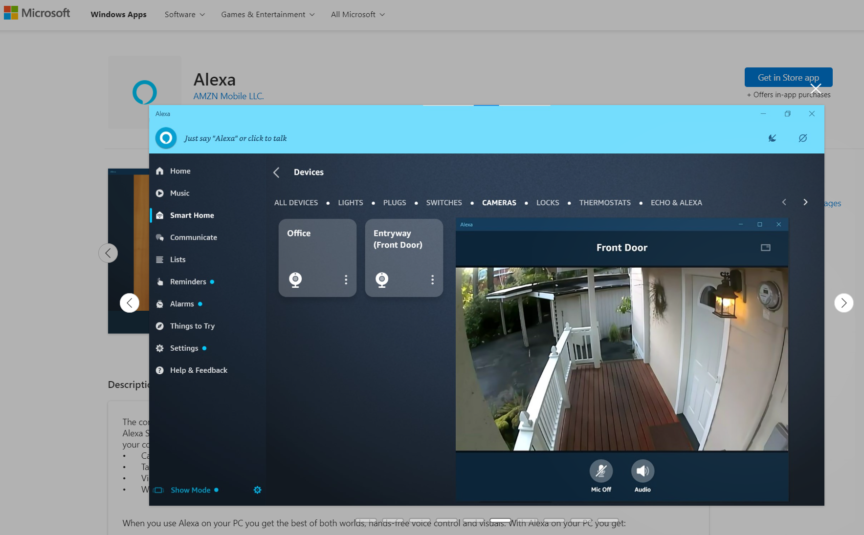Screen dimensions: 864x535
Task: Open the Lists section
Action: (177, 259)
